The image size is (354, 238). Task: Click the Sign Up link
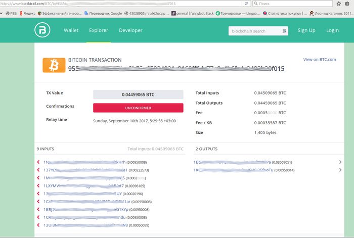[306, 30]
